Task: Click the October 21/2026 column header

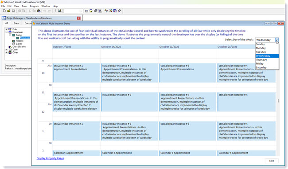Action: [x=187, y=47]
